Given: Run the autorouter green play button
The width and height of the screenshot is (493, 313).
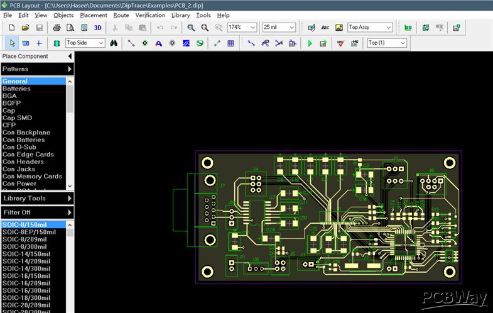Looking at the screenshot, I should coord(310,43).
